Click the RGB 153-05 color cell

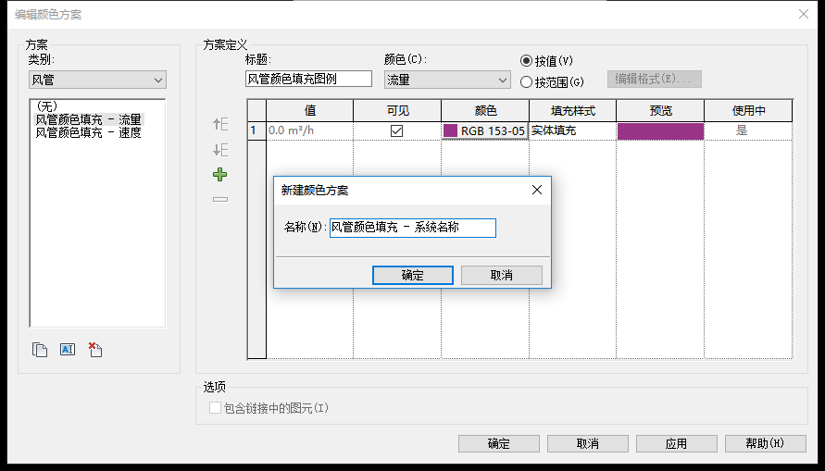pos(484,130)
